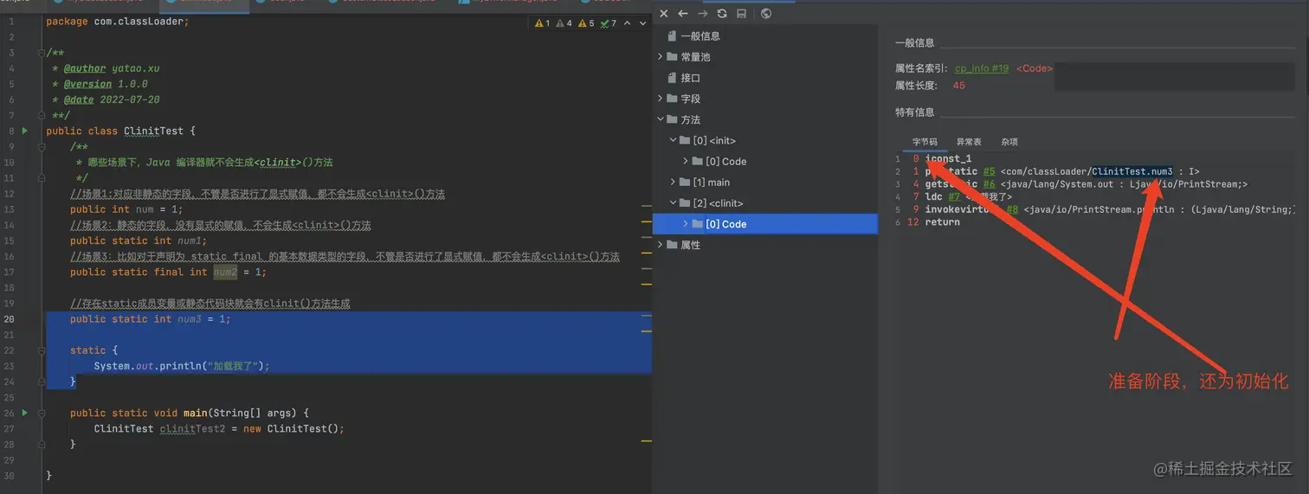Image resolution: width=1309 pixels, height=494 pixels.
Task: Collapse the [0] <init> method node
Action: (673, 140)
